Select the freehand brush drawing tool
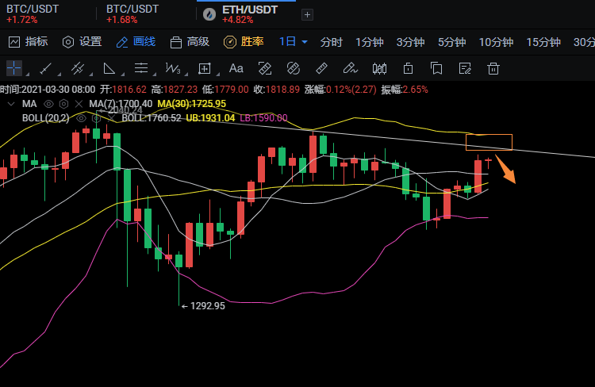This screenshot has height=387, width=595. [x=350, y=69]
